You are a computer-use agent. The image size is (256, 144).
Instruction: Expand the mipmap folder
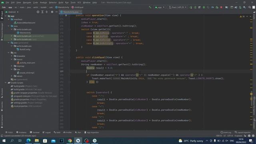[12, 66]
